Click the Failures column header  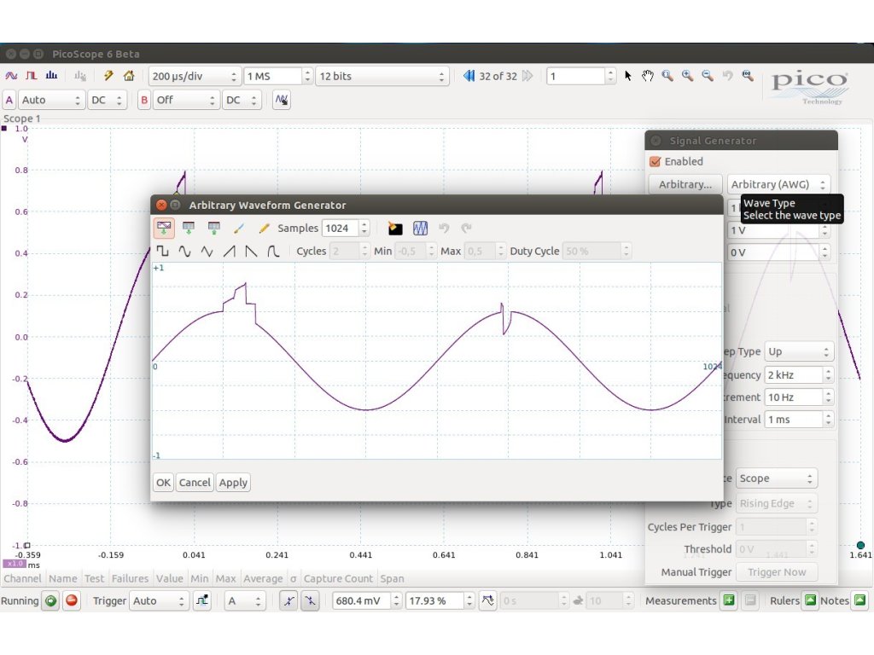[x=130, y=579]
